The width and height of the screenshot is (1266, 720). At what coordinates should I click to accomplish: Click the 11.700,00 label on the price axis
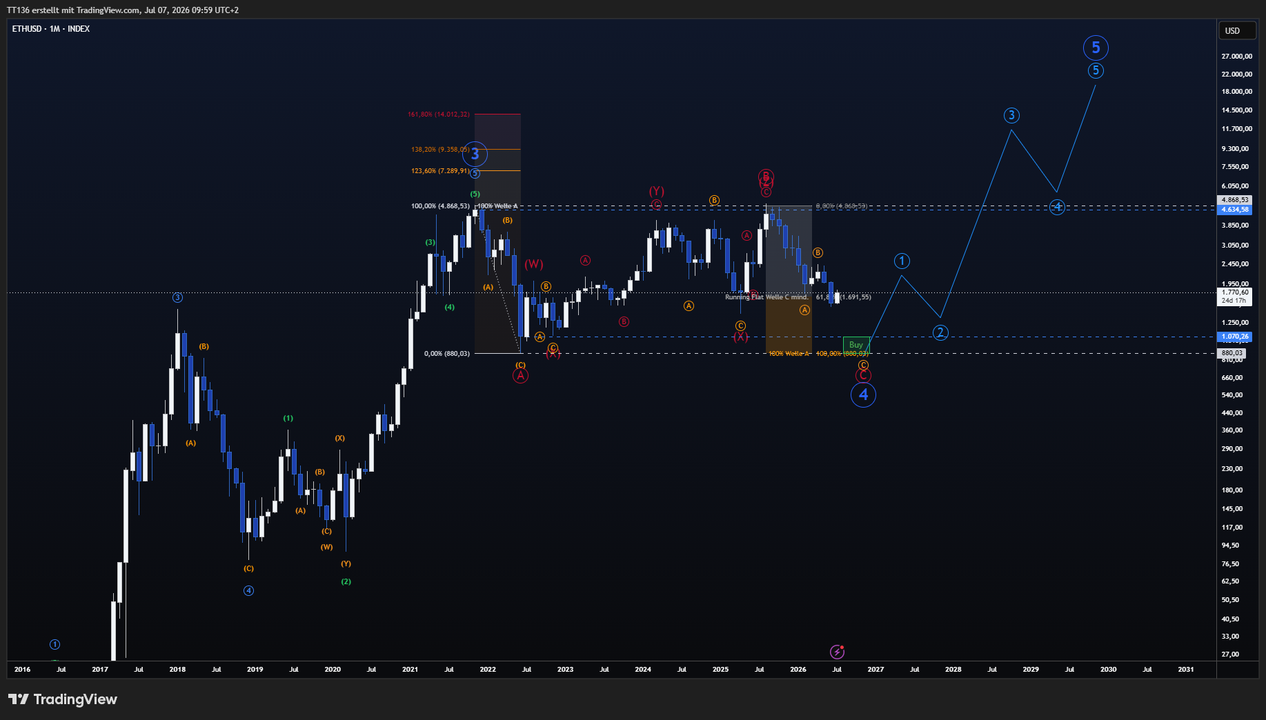[1236, 129]
